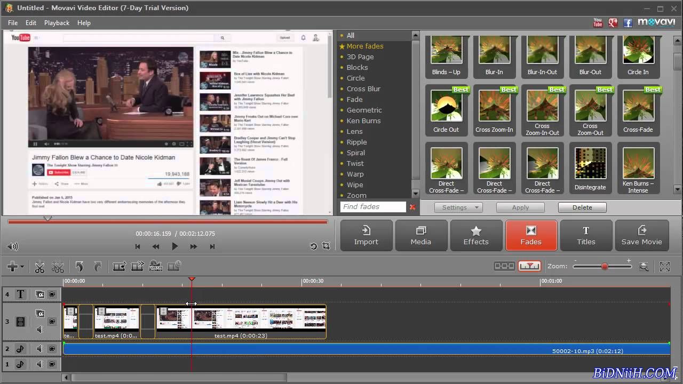Open the add track plus button
Image resolution: width=683 pixels, height=384 pixels.
pyautogui.click(x=14, y=267)
